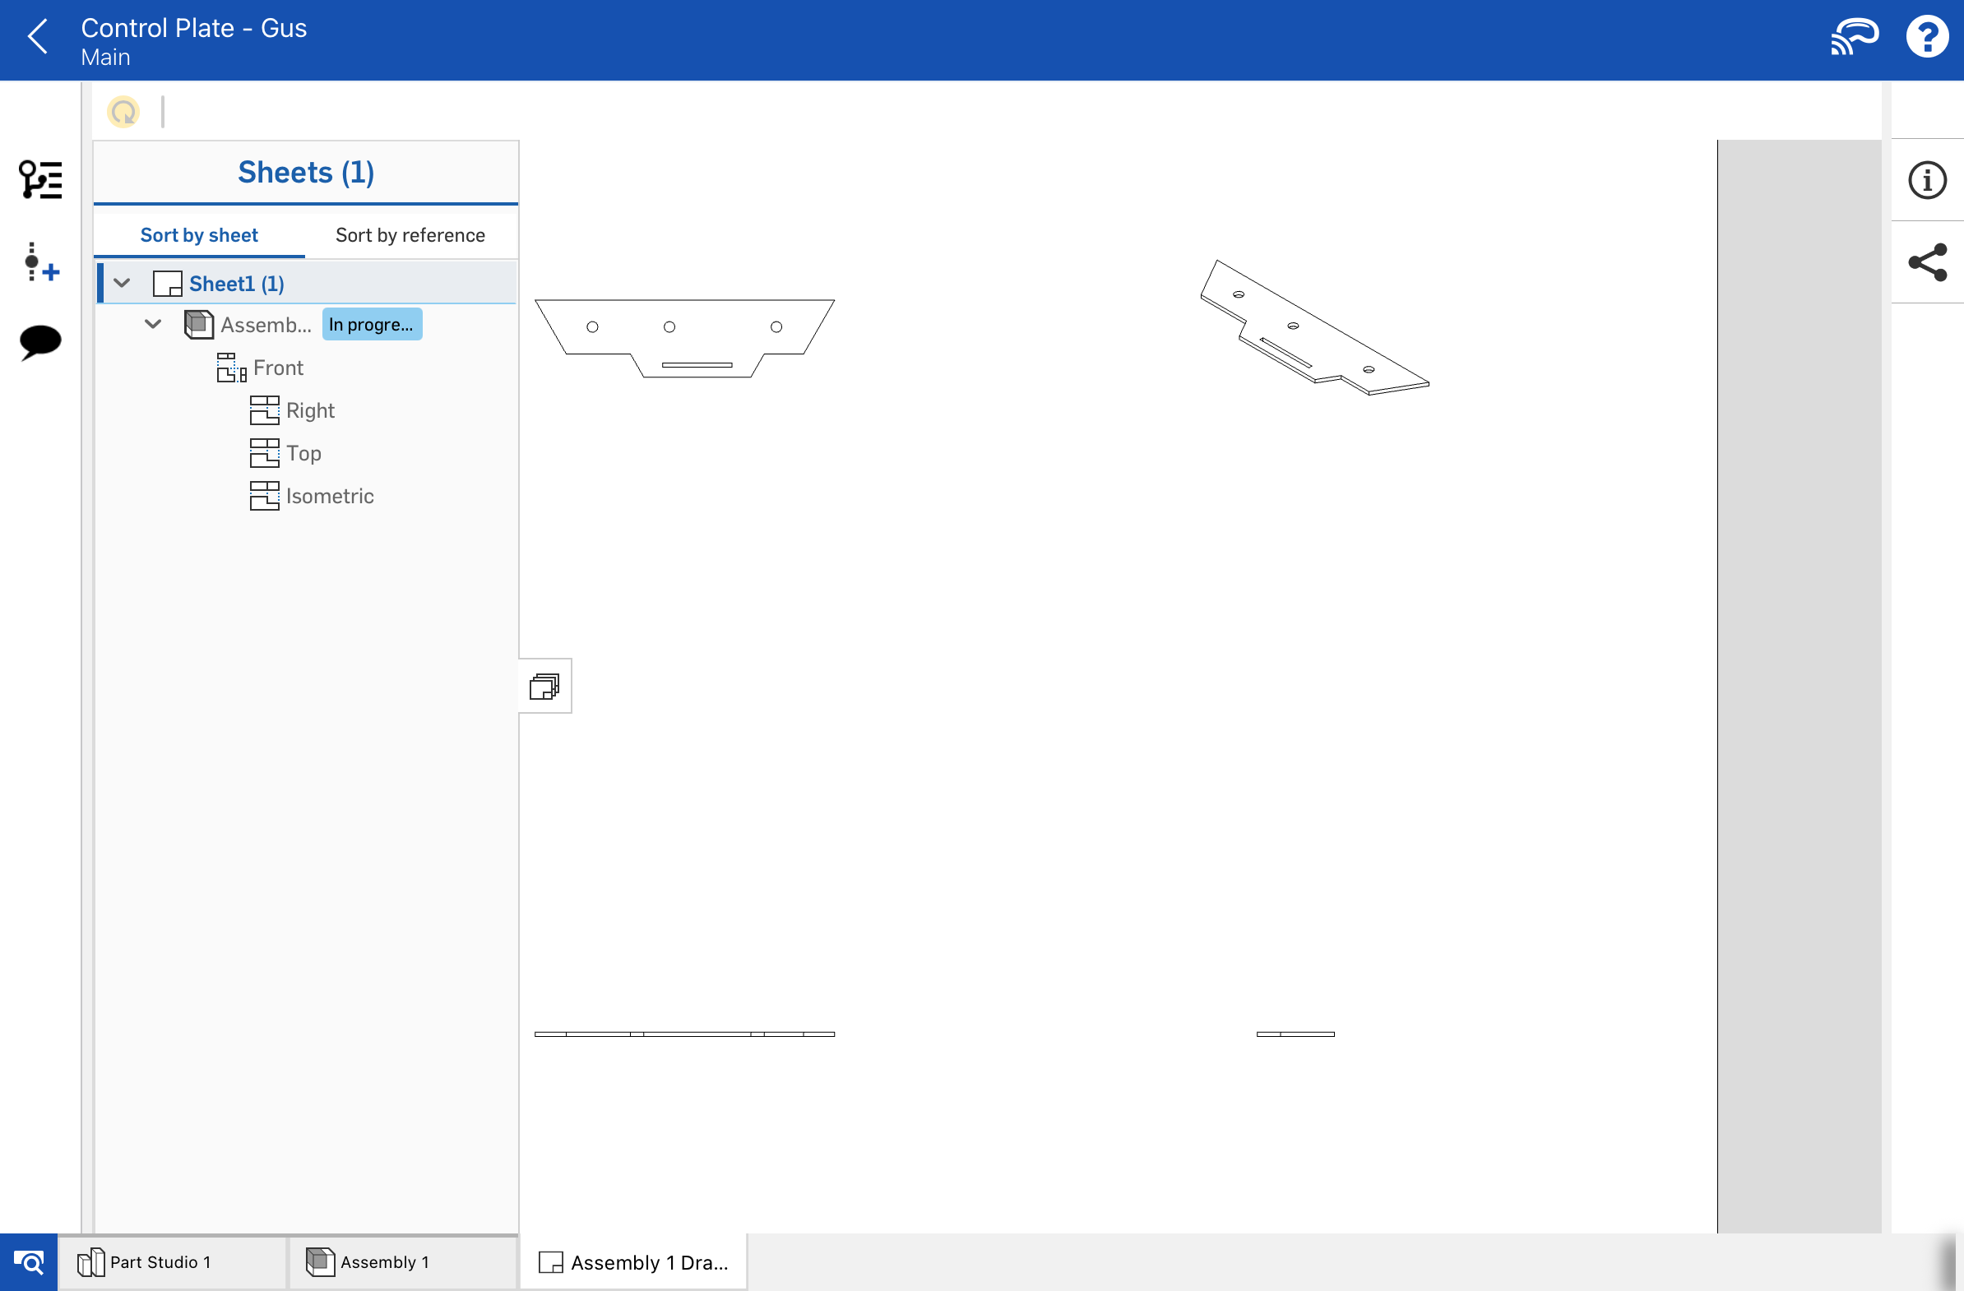The height and width of the screenshot is (1291, 1964).
Task: Tap the back arrow in header
Action: click(38, 38)
